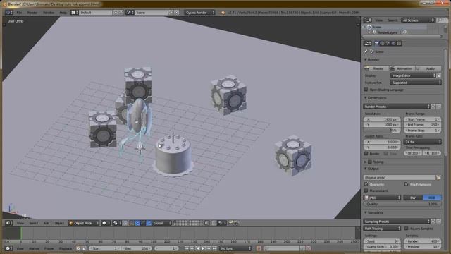Open the Display Image Editor dropdown
The image size is (451, 254).
click(414, 75)
